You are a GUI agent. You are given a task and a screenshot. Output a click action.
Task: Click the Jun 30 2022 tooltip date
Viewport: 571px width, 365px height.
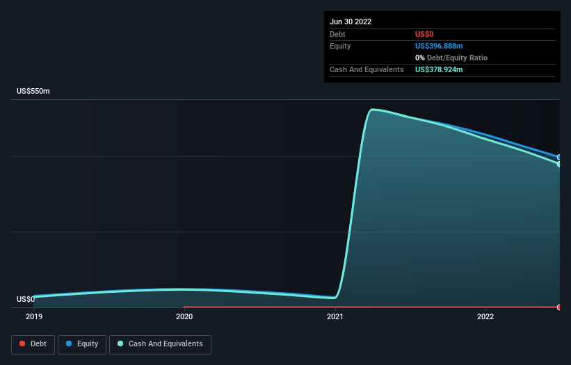point(351,22)
